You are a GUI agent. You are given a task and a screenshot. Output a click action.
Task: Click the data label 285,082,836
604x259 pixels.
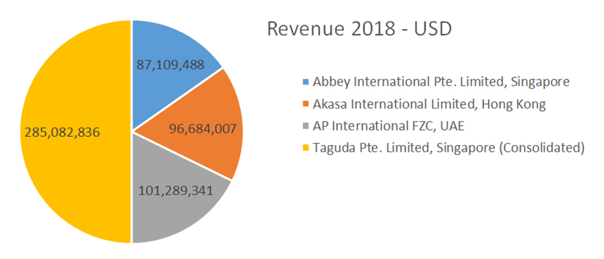coord(62,132)
